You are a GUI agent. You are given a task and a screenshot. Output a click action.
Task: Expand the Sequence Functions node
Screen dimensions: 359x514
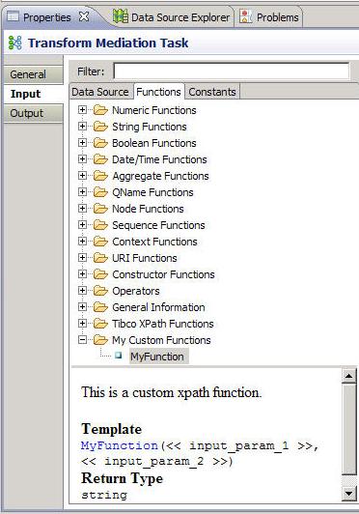coord(83,224)
